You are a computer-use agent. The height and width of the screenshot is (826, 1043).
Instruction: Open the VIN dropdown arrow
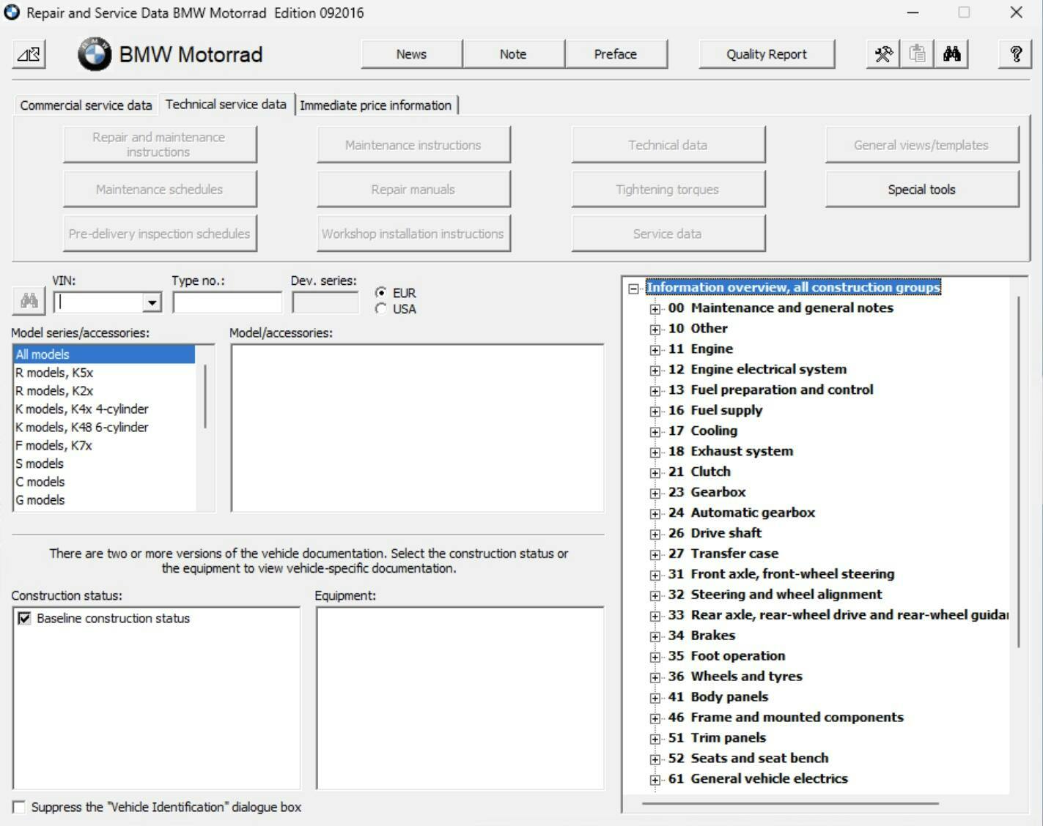[152, 302]
